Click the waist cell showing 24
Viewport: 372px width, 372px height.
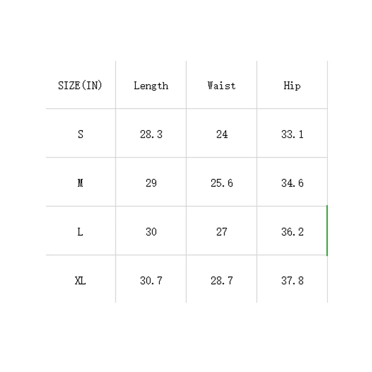pyautogui.click(x=222, y=134)
